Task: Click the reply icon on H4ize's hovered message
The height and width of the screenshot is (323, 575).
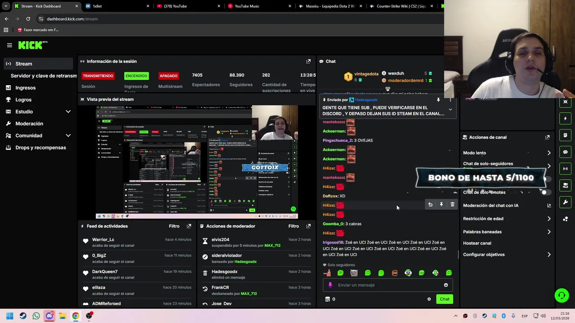Action: (430, 205)
